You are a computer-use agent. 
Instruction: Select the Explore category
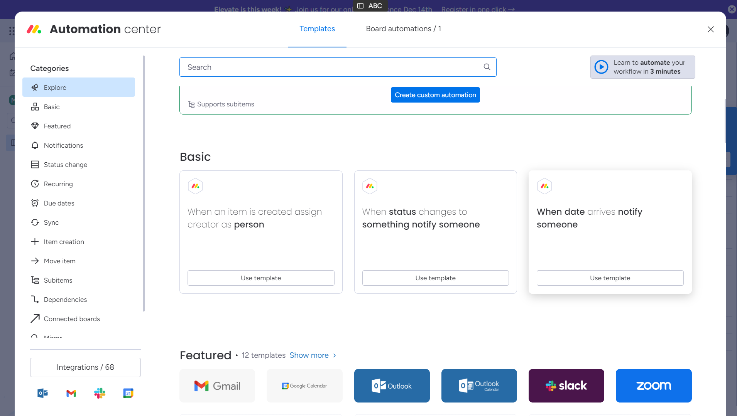pos(55,87)
